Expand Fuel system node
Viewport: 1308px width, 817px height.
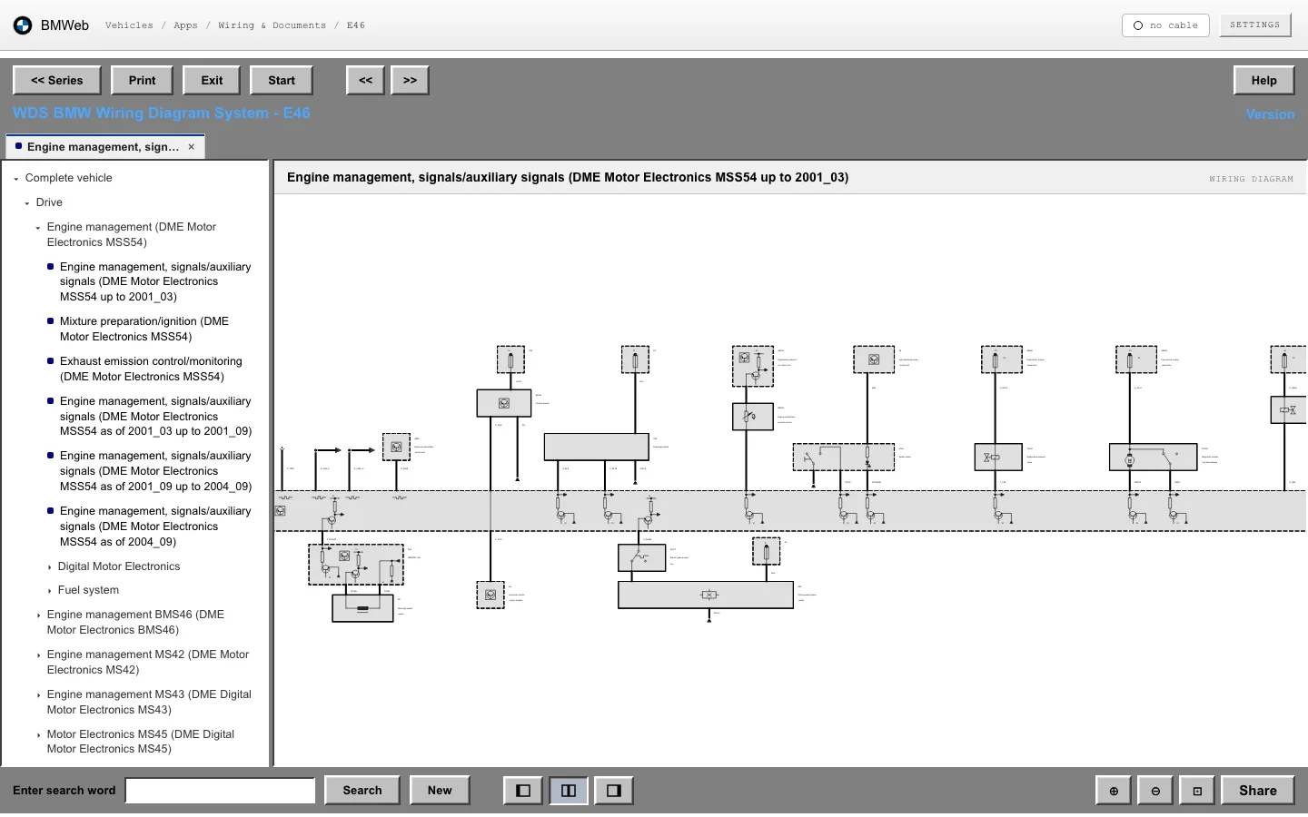[49, 591]
